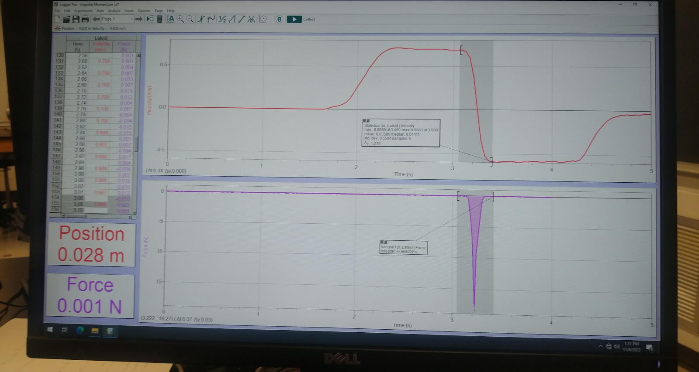Select the Velocity column header
The height and width of the screenshot is (372, 699).
coord(101,47)
